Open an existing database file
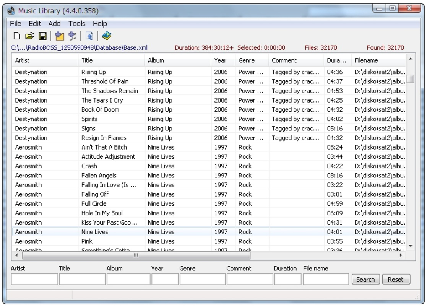427x306 pixels. coord(30,36)
